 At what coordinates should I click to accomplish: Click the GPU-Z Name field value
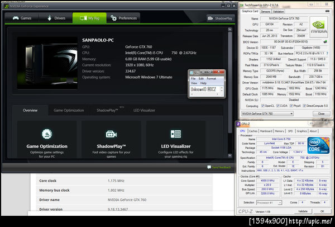[x=284, y=18]
